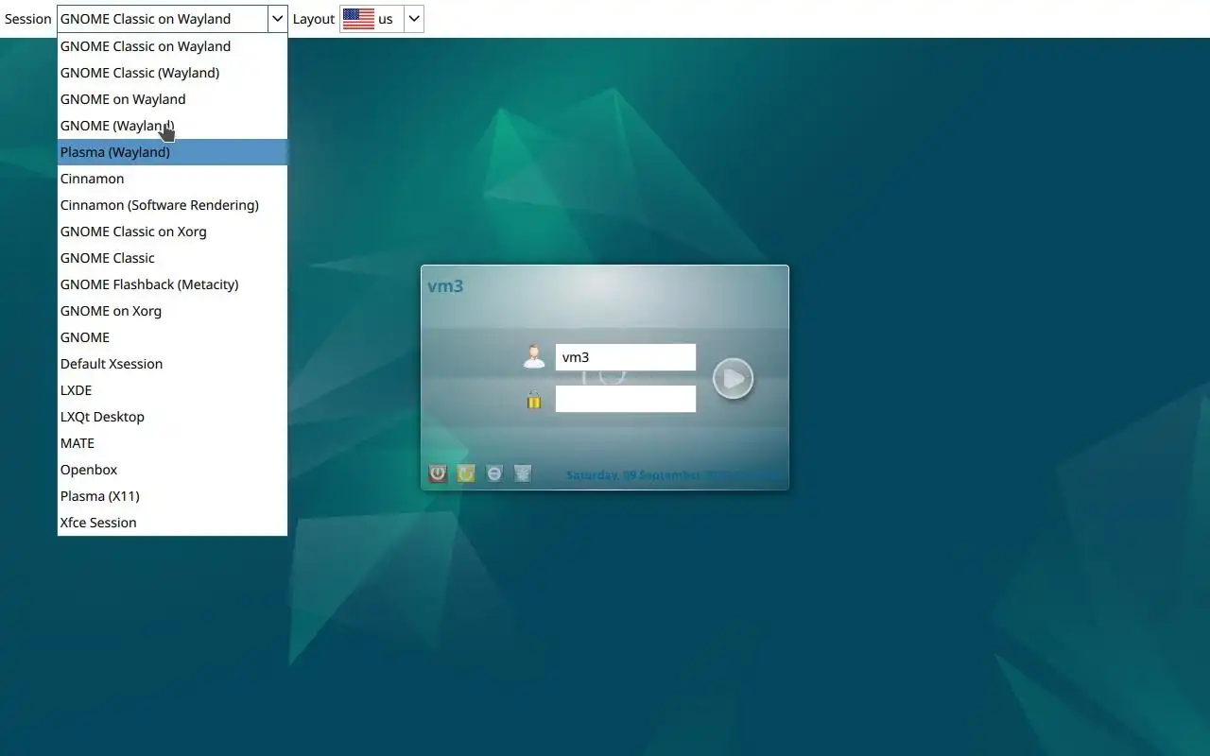Open the keyboard Layout dropdown
This screenshot has width=1210, height=756.
pyautogui.click(x=414, y=19)
